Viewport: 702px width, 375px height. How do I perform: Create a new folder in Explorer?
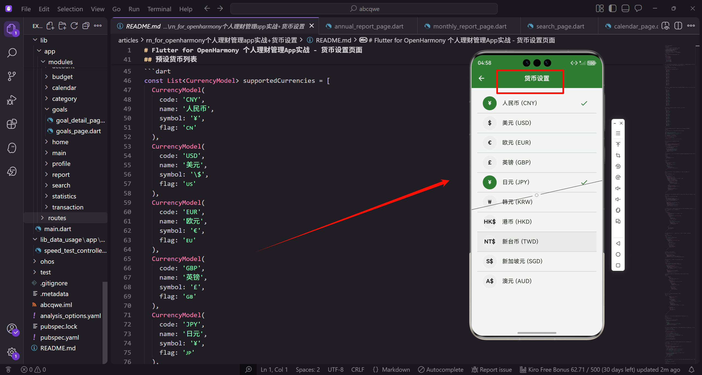coord(62,26)
